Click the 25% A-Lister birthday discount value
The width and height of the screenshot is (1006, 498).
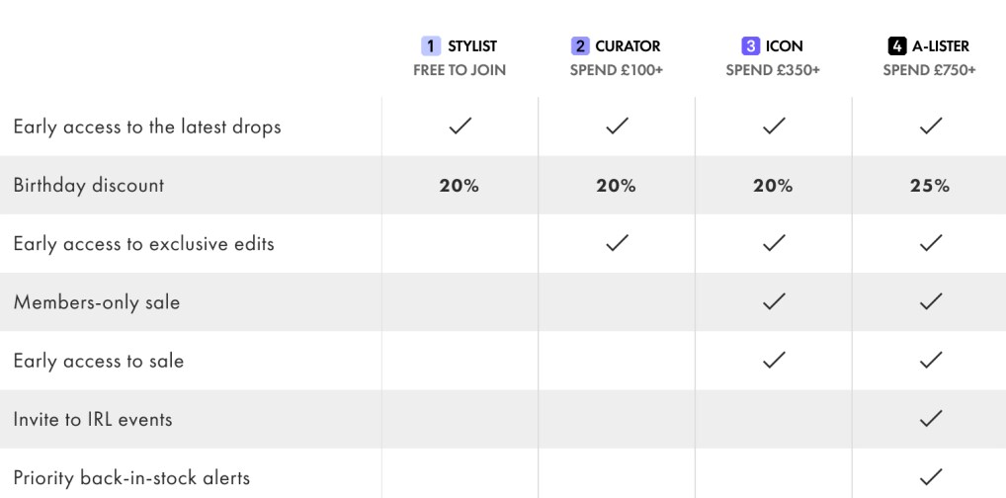point(930,186)
